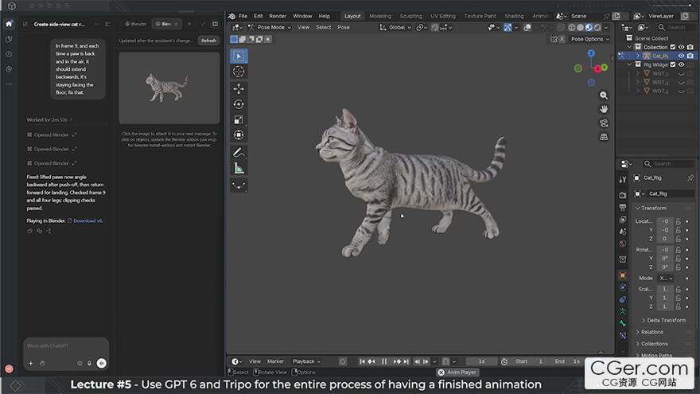Select the Select Box tool

coord(239,57)
